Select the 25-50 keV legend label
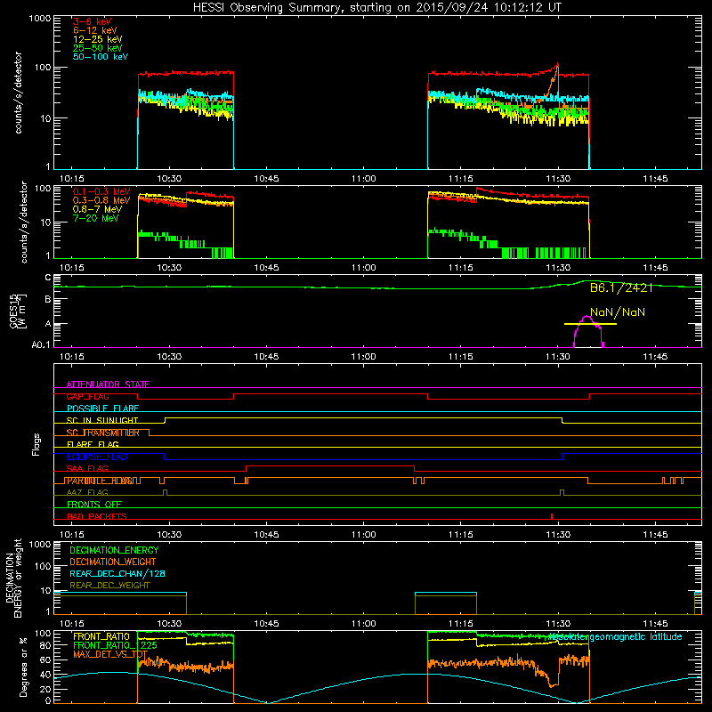Screen dimensions: 712x712 (x=97, y=48)
